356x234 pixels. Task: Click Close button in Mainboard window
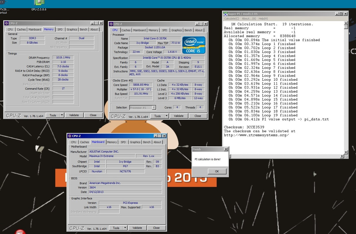(x=156, y=228)
